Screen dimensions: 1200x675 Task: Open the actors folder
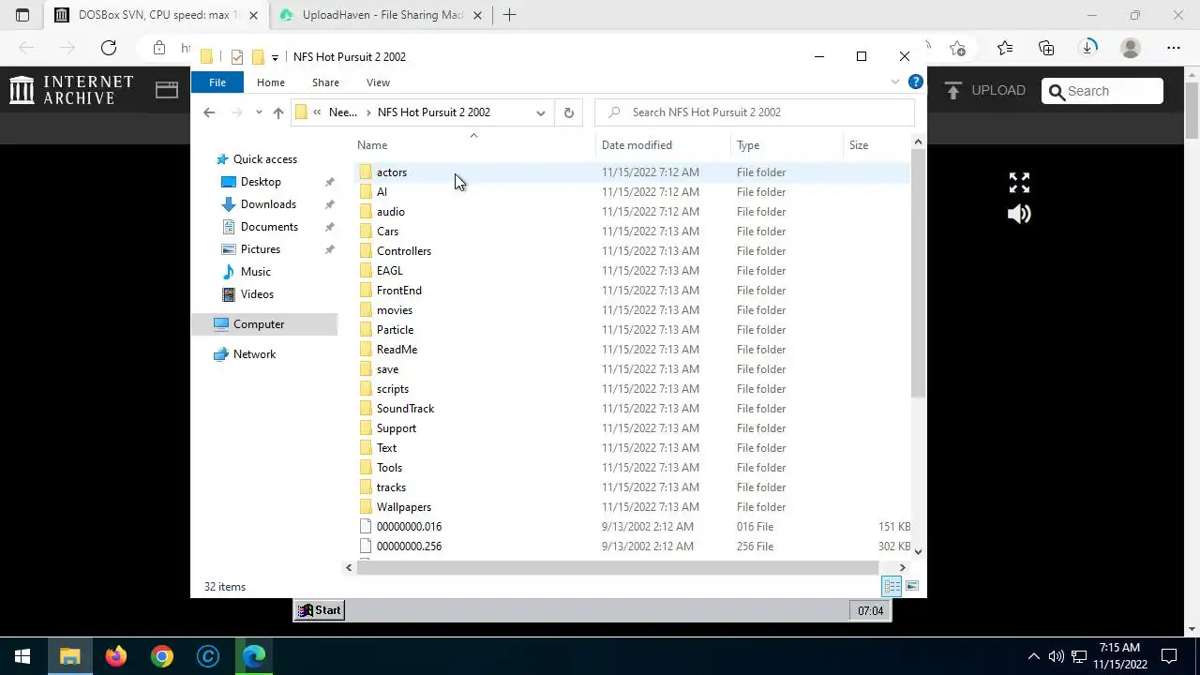(391, 172)
